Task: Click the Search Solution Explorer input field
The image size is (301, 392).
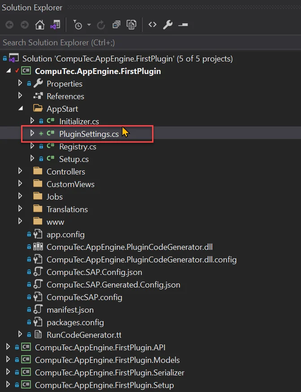Action: [90, 43]
